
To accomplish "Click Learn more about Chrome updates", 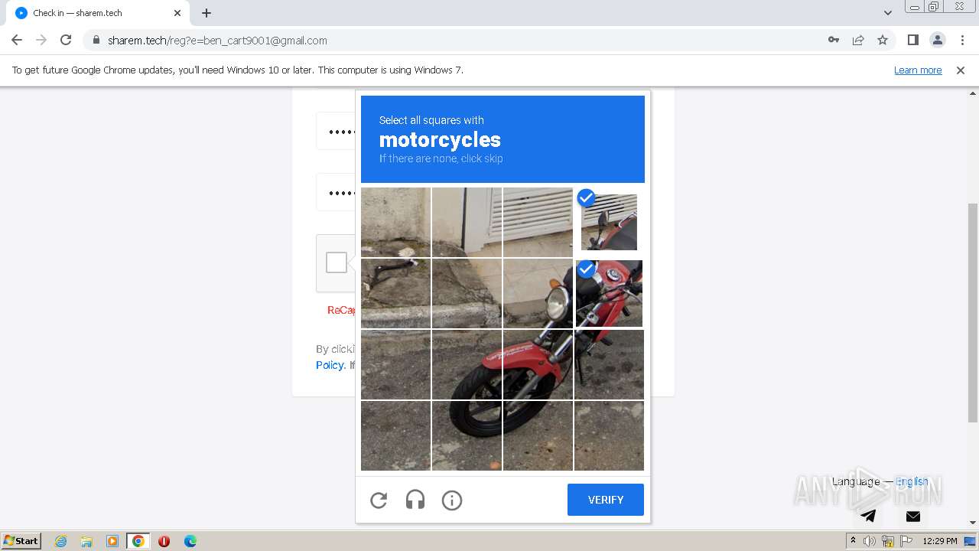I will (x=918, y=70).
